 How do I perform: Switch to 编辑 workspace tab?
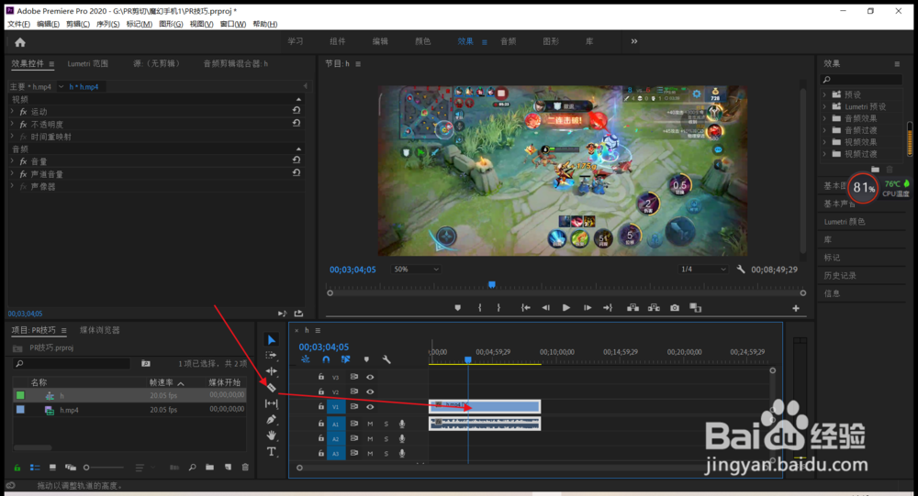[x=381, y=41]
